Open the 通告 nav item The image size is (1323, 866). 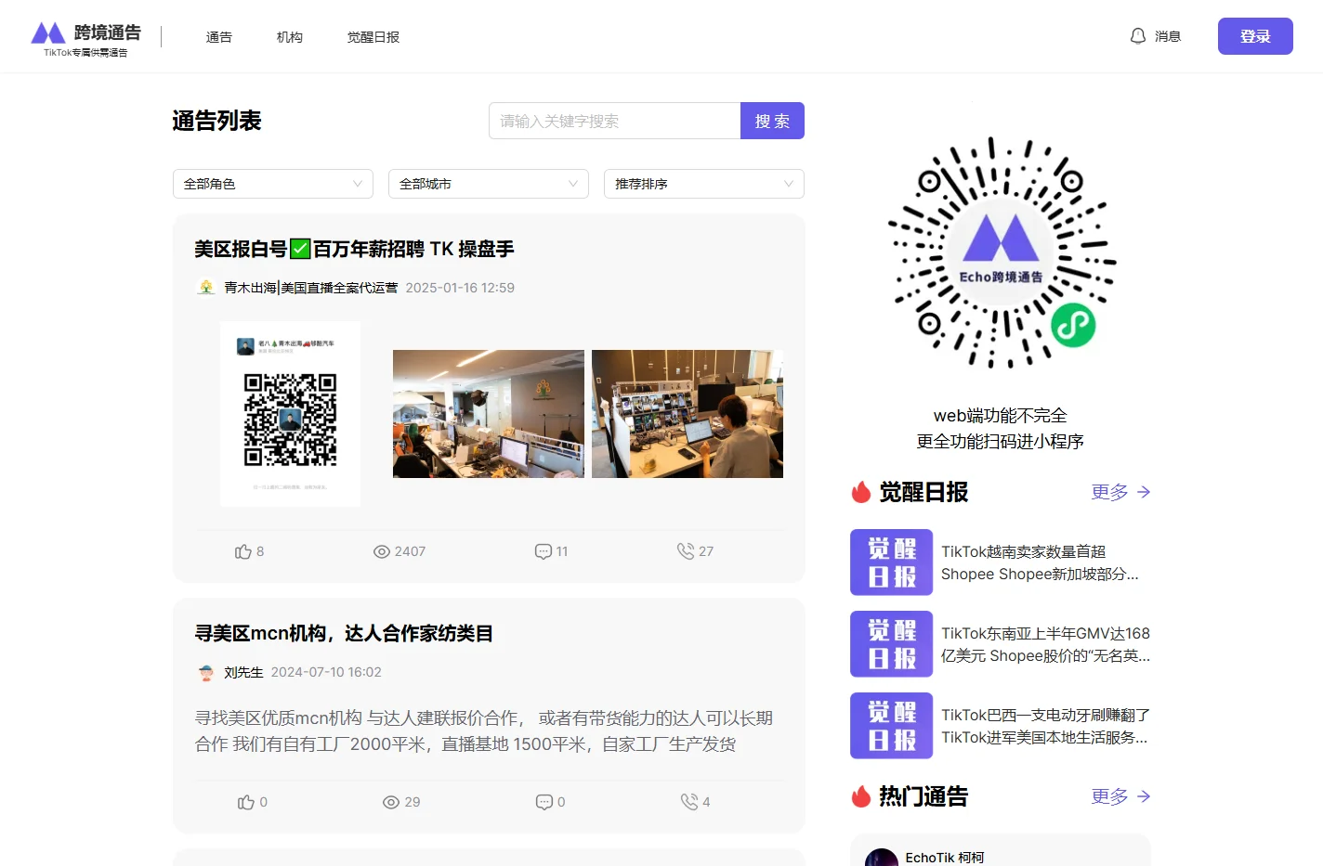pyautogui.click(x=219, y=37)
